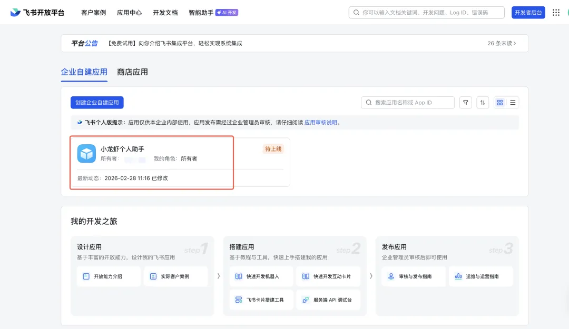The image size is (569, 329).
Task: Switch to 商店应用 tab
Action: pyautogui.click(x=132, y=72)
